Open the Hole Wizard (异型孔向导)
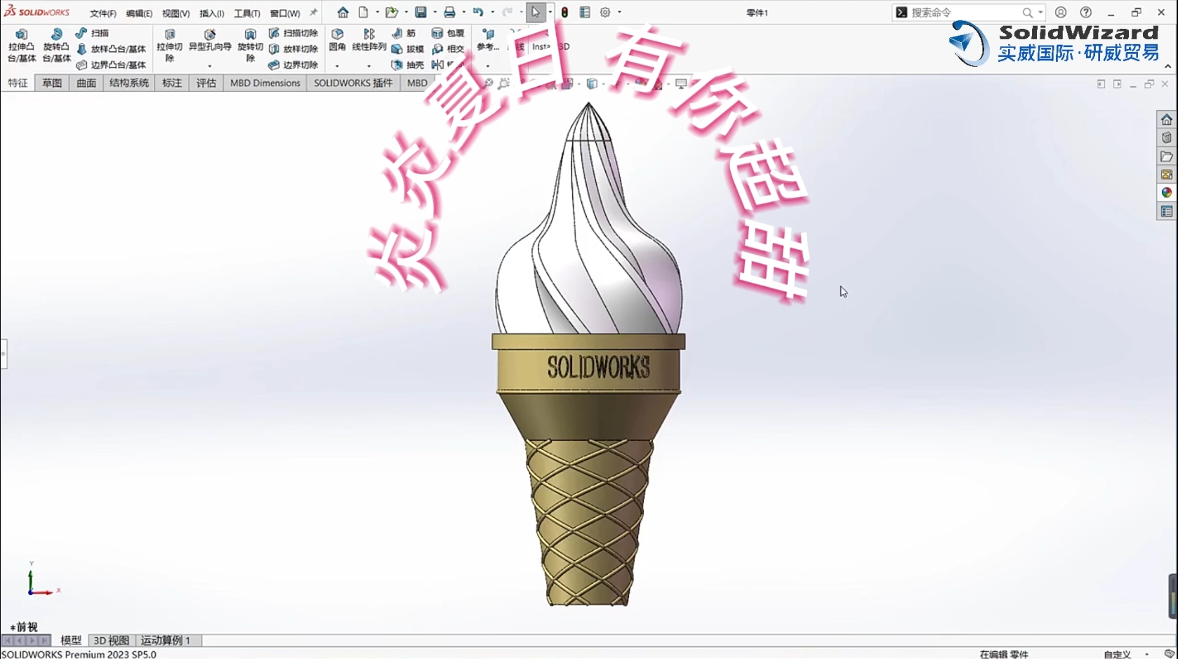Viewport: 1178px width, 659px height. click(210, 41)
